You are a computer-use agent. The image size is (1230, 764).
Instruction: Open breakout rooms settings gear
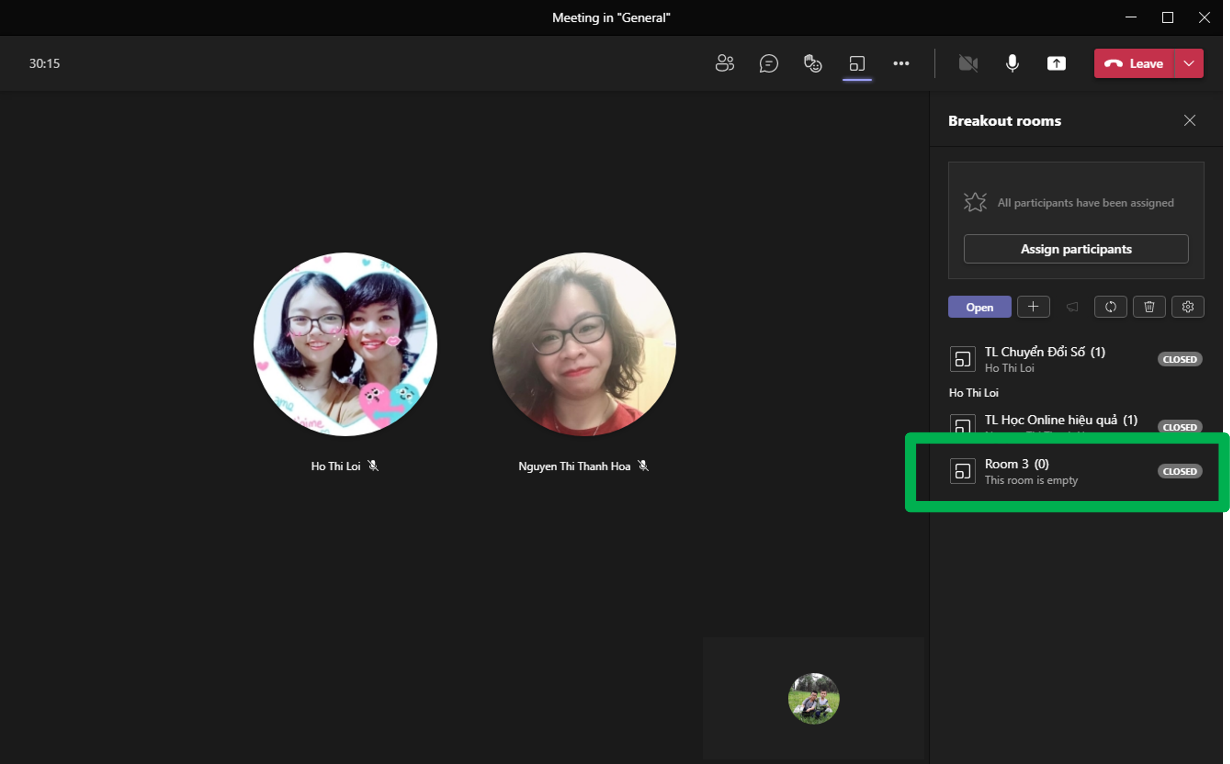(x=1188, y=307)
